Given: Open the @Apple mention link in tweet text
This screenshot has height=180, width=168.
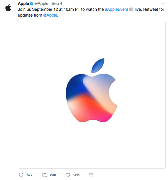Looking at the screenshot, I should [x=50, y=15].
